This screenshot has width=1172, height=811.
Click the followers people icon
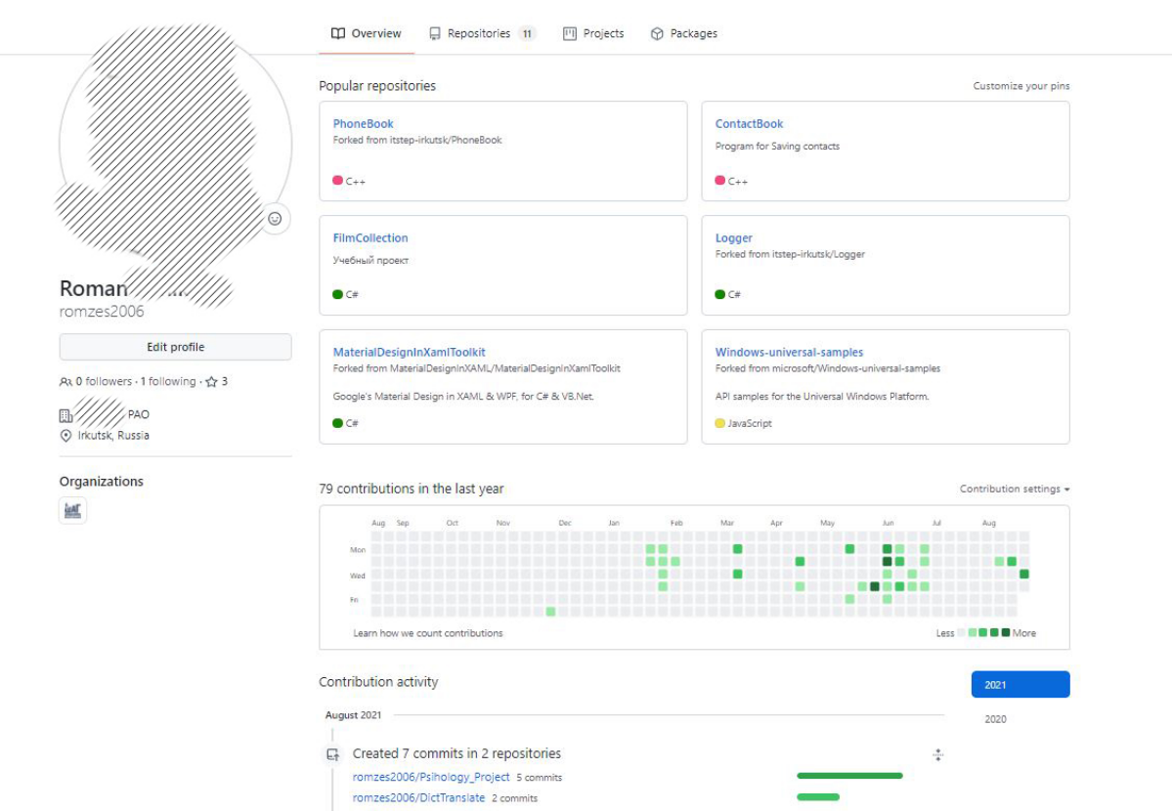65,382
